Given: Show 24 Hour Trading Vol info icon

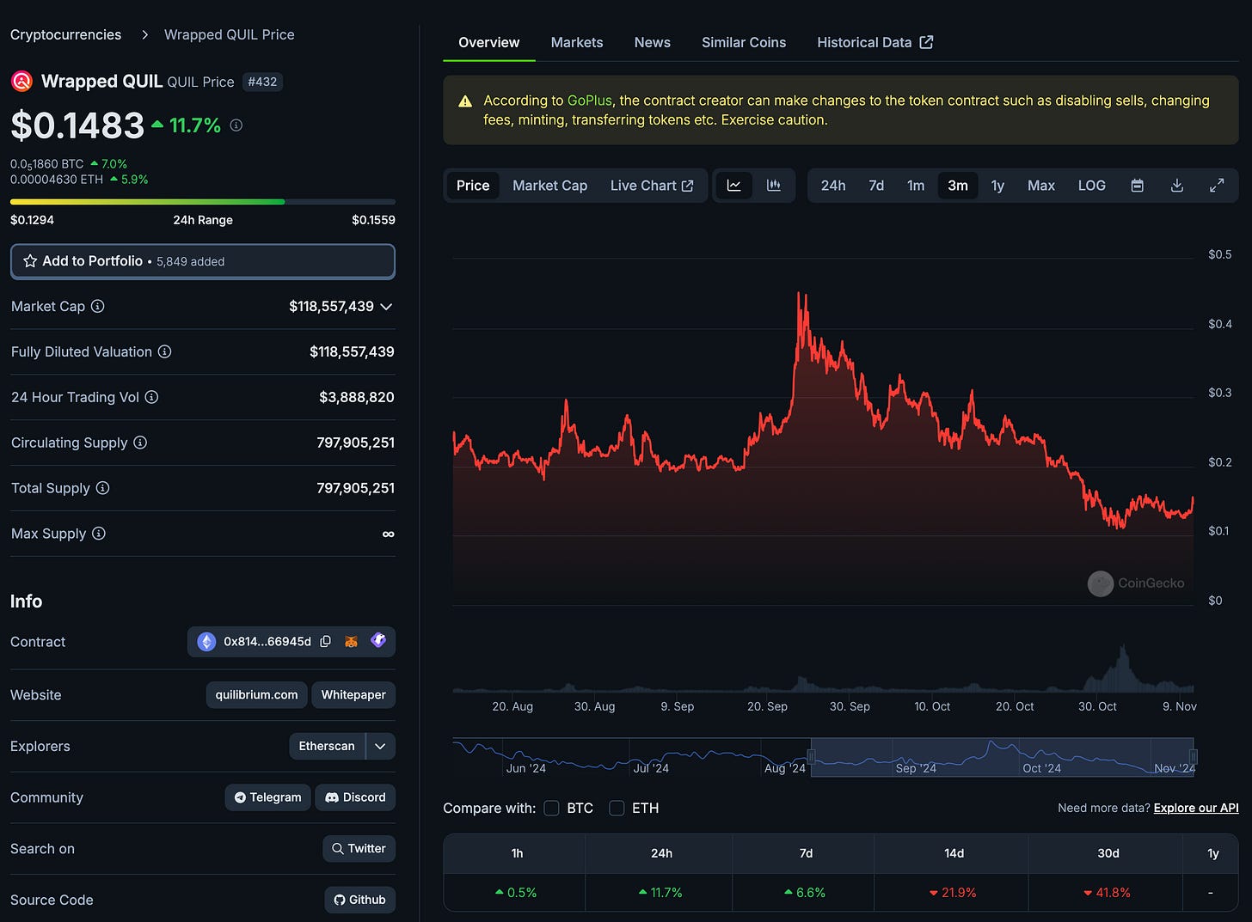Looking at the screenshot, I should (151, 397).
